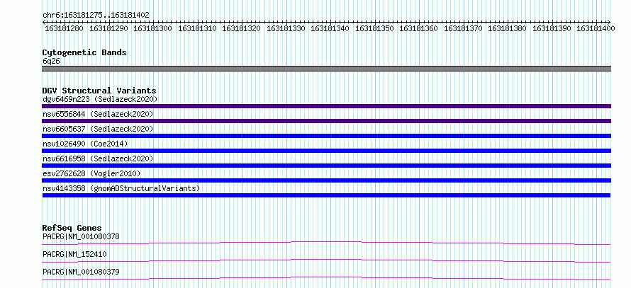The height and width of the screenshot is (288, 631).
Task: Click ruler position 163181290
Action: pos(108,28)
